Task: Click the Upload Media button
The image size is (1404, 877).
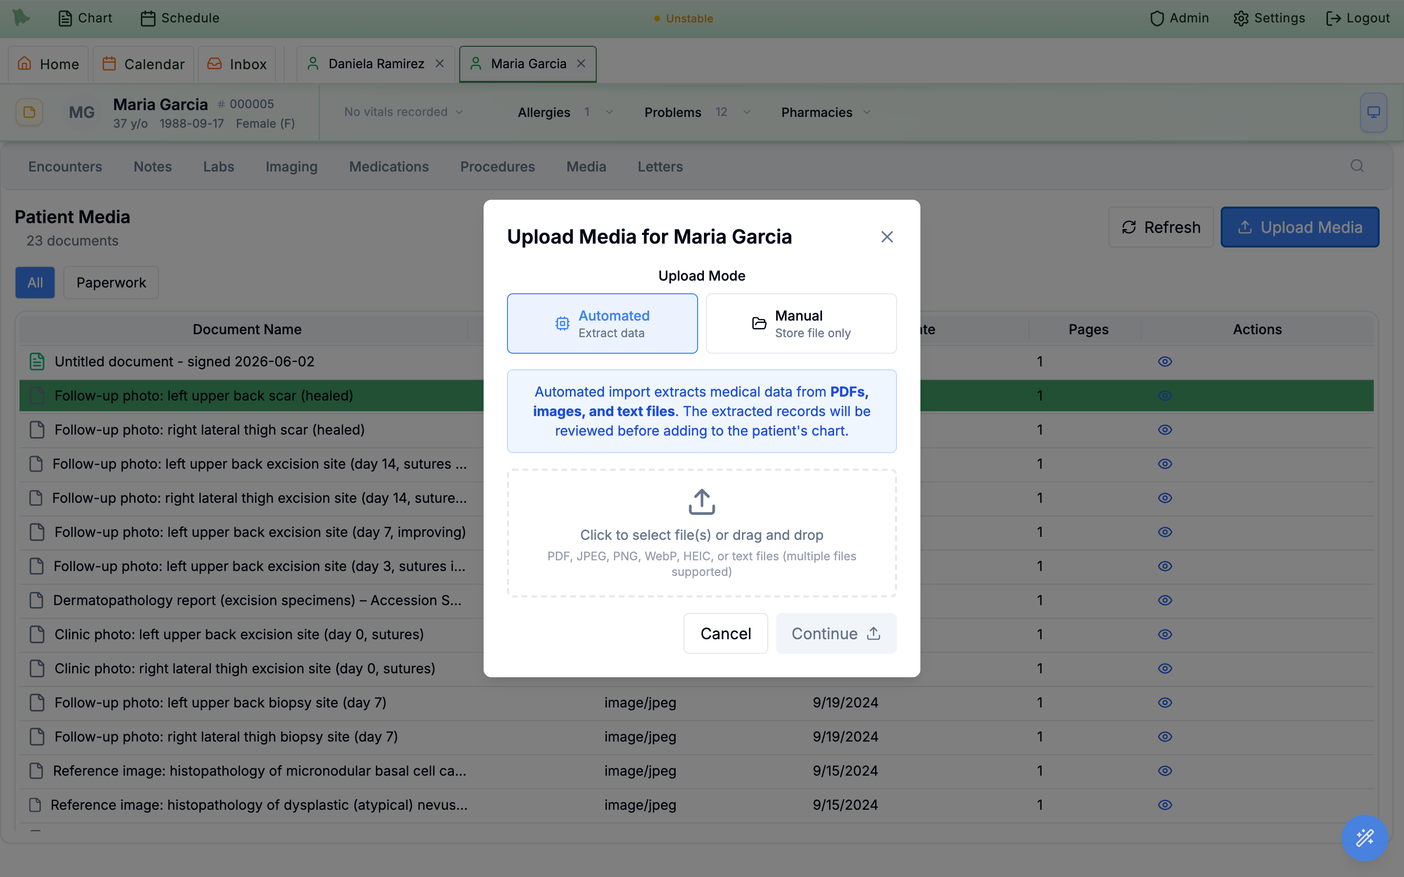Action: pos(1300,227)
